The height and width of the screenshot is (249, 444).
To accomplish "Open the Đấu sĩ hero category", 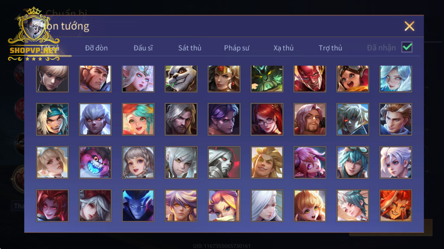I will coord(143,48).
